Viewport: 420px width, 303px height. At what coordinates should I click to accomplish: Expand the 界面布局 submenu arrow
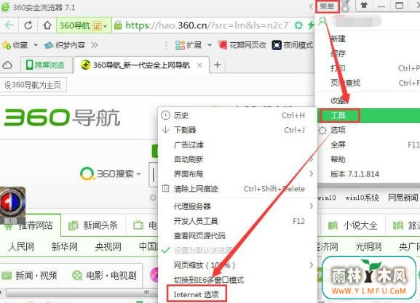click(311, 174)
